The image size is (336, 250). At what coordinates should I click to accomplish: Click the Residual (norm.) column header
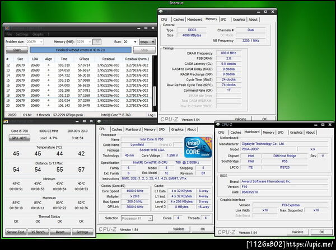pyautogui.click(x=137, y=59)
